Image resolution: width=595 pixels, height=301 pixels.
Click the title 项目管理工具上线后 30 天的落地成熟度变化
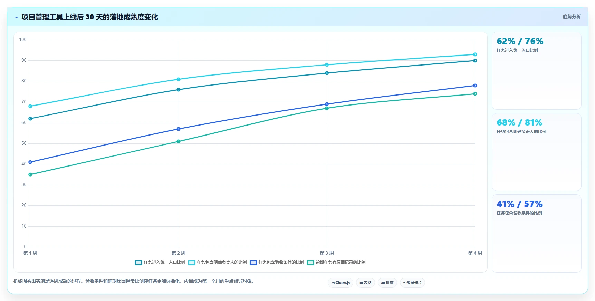[90, 17]
